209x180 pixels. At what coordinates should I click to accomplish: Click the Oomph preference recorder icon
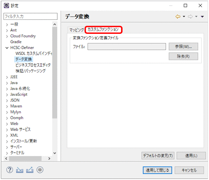40,170
